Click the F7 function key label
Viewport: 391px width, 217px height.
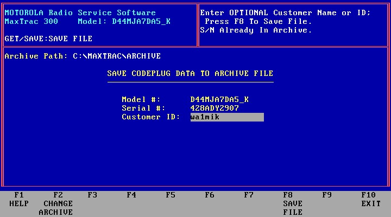[x=249, y=195]
